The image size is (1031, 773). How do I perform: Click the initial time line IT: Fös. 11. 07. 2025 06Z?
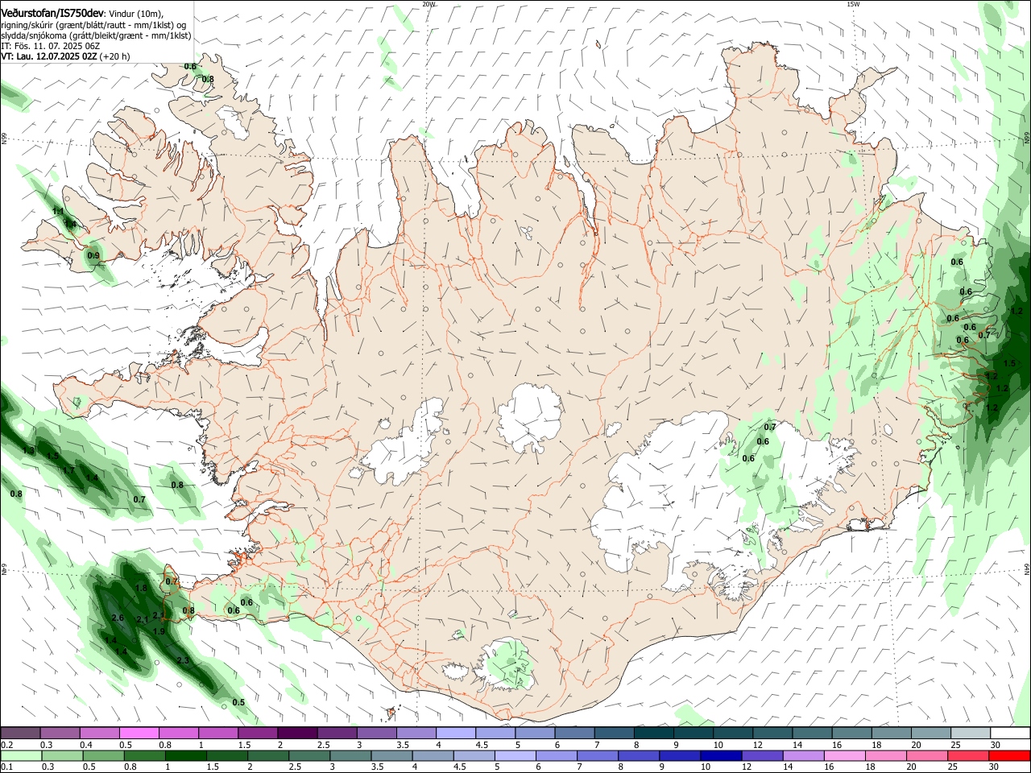[x=50, y=46]
